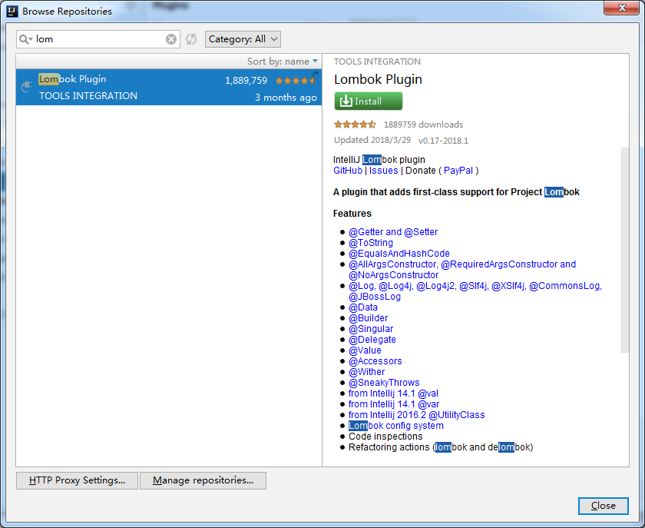Click the star rating above downloads count
The image size is (645, 528).
(x=355, y=125)
